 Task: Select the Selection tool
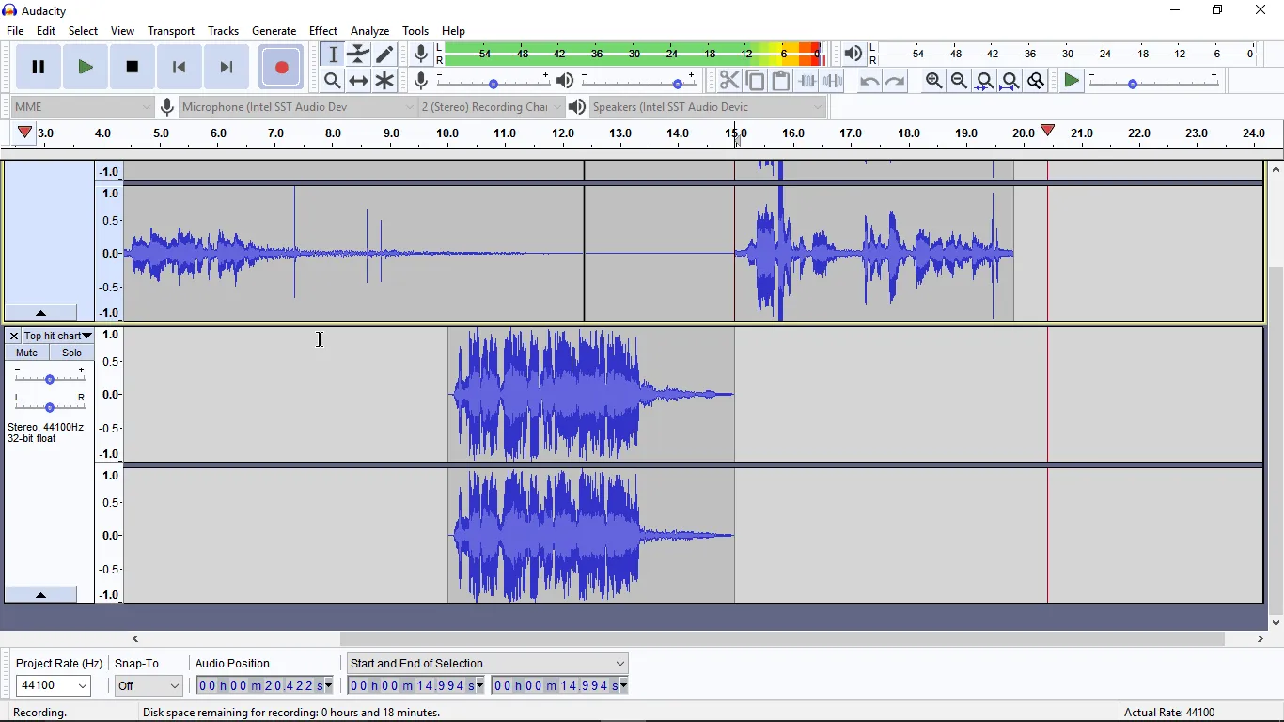point(332,54)
